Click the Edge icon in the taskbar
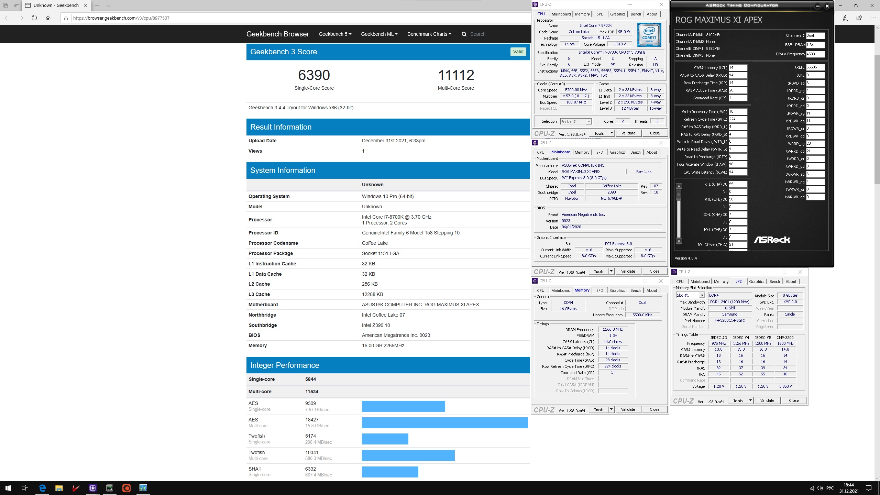 pos(42,488)
